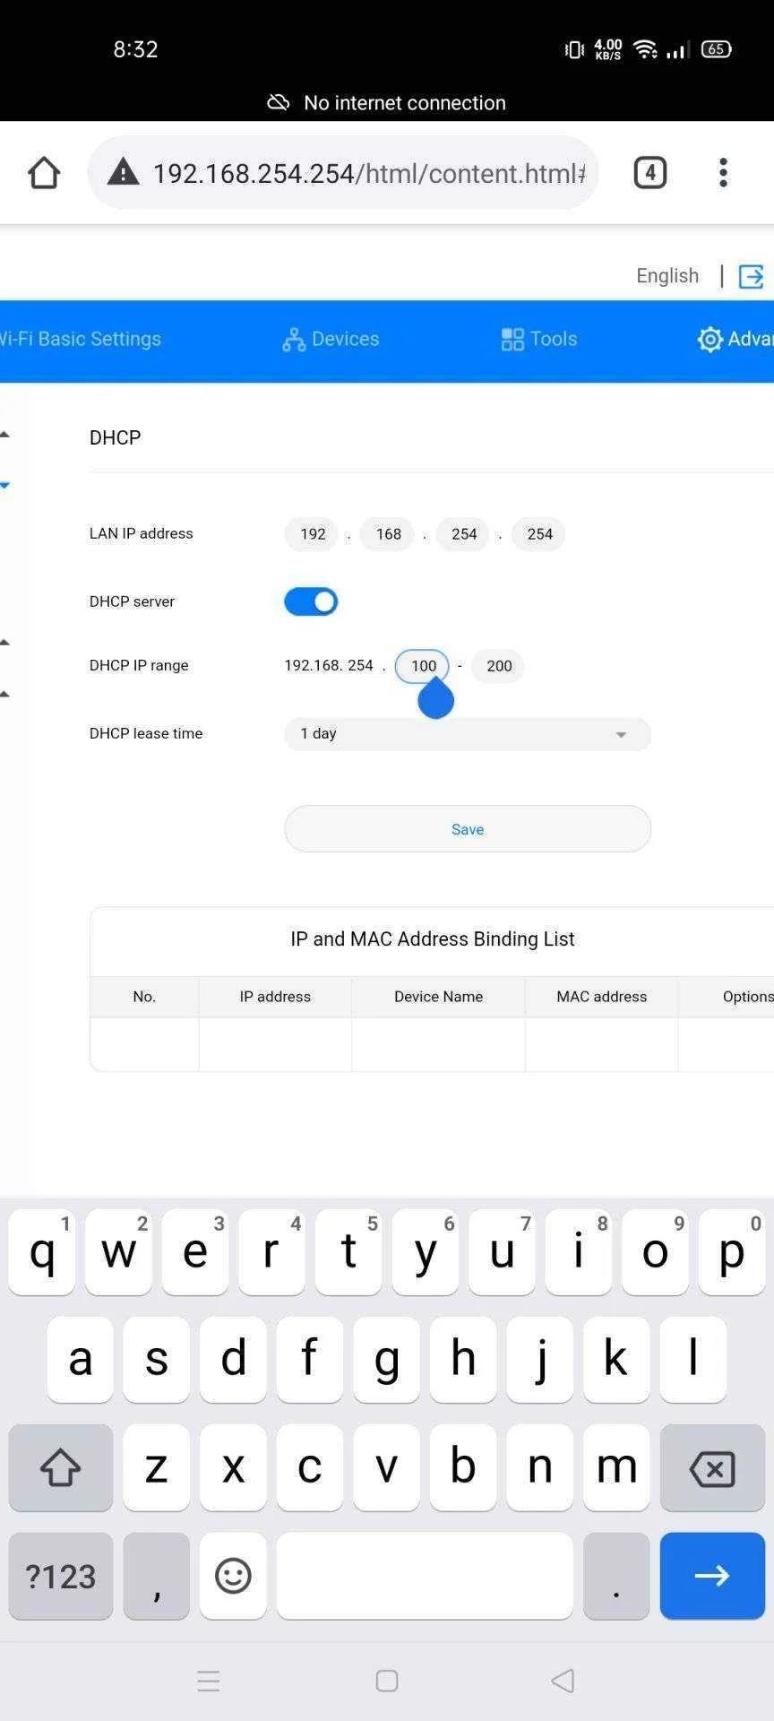Tap the a key
This screenshot has height=1721, width=774.
tap(80, 1359)
